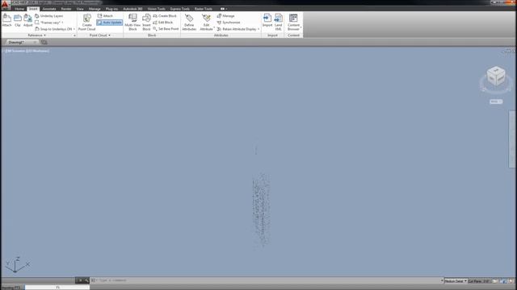Open the Content Browser icon
This screenshot has height=290, width=517.
[293, 22]
